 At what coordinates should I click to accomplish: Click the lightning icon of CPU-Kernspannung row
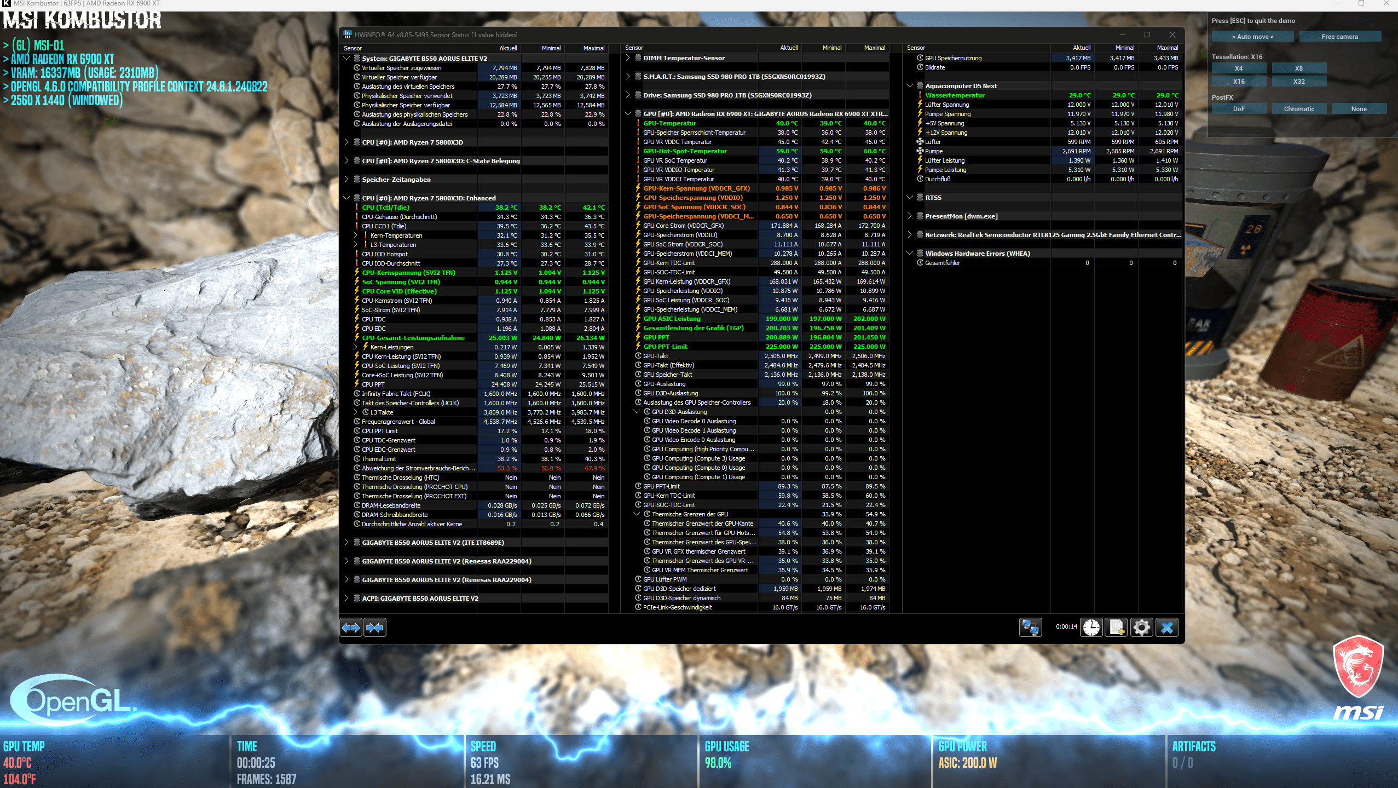(x=357, y=273)
